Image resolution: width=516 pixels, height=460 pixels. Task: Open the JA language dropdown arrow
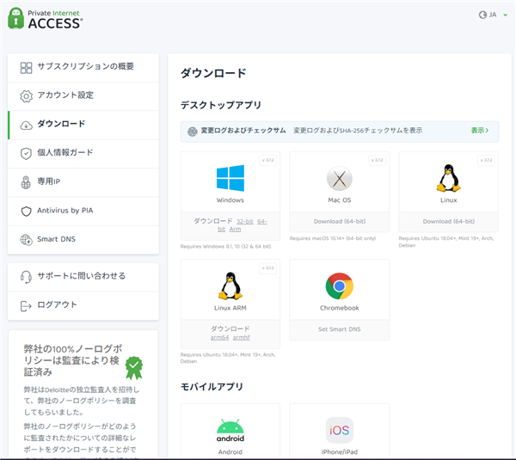[x=505, y=15]
